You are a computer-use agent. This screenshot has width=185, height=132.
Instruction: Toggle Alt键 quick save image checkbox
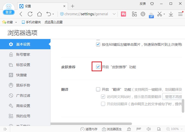[98, 44]
